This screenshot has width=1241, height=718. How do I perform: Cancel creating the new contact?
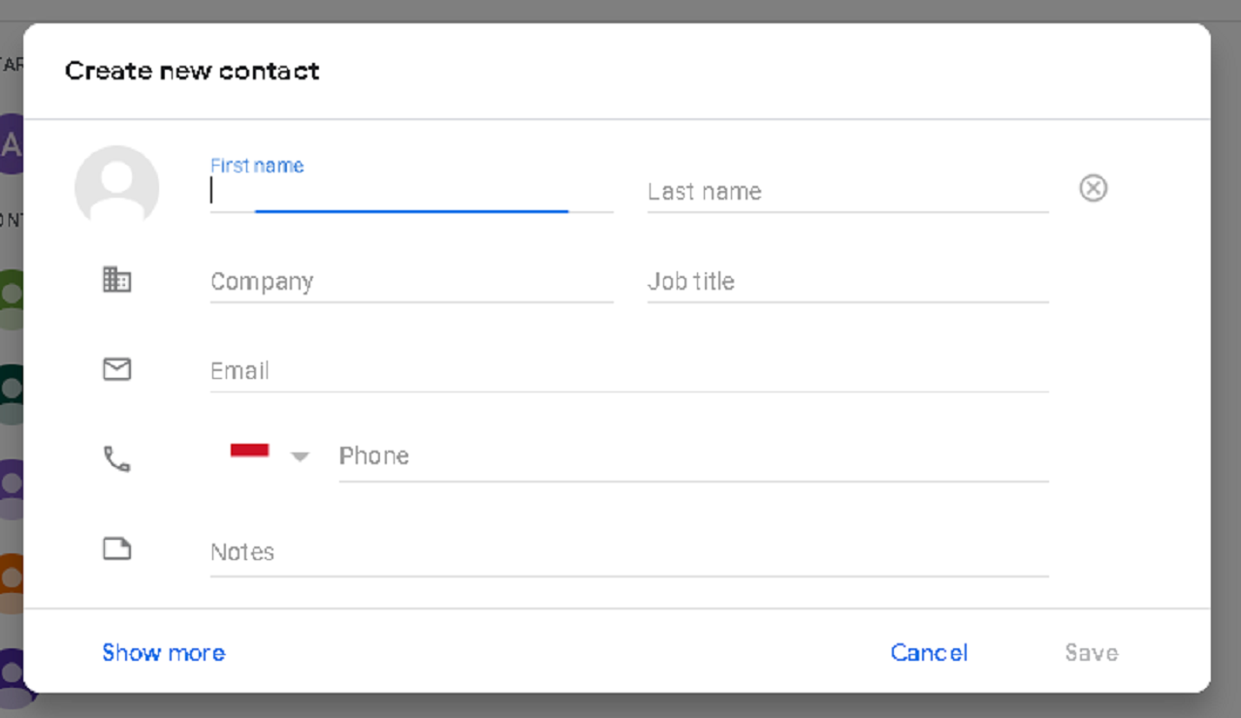[x=929, y=653]
